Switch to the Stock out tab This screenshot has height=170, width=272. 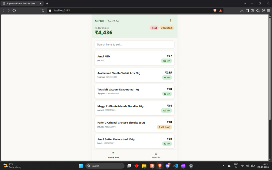(113, 155)
